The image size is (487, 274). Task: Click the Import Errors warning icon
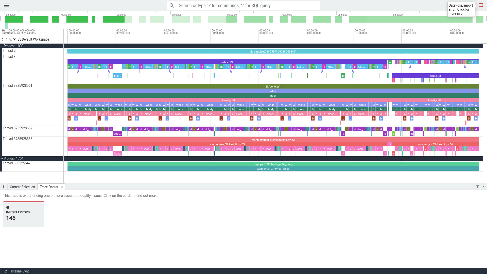[x=8, y=207]
